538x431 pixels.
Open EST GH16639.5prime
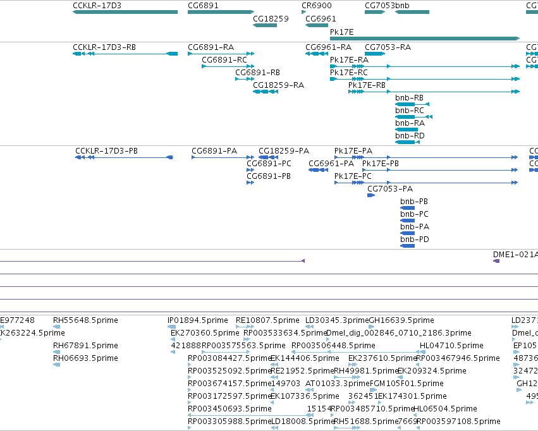[x=401, y=320]
